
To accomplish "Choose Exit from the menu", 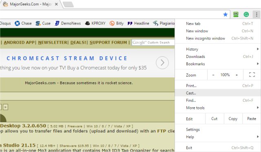I will pyautogui.click(x=218, y=148).
